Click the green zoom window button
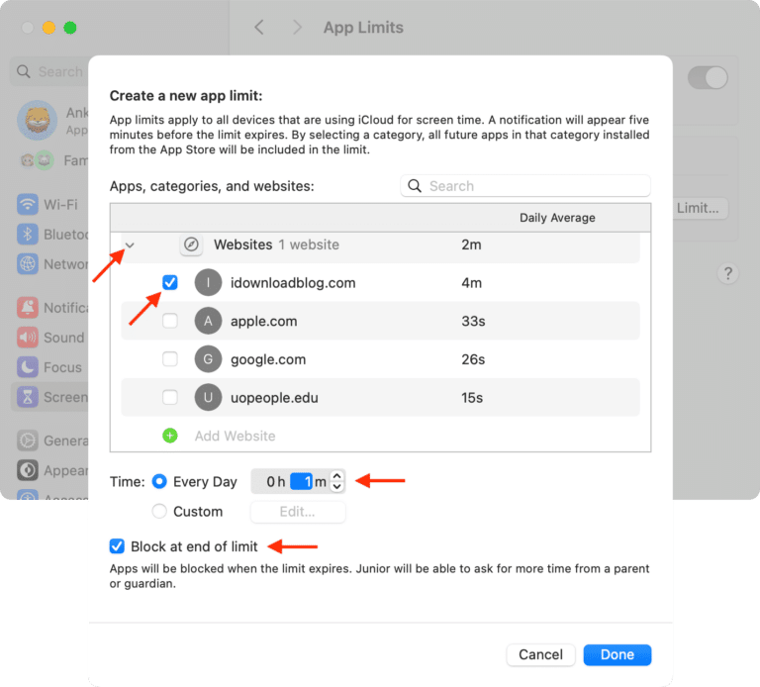This screenshot has width=760, height=687. click(x=70, y=28)
